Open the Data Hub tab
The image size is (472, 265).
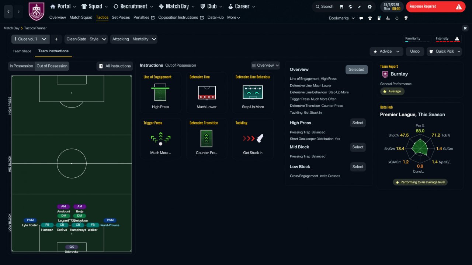[216, 17]
